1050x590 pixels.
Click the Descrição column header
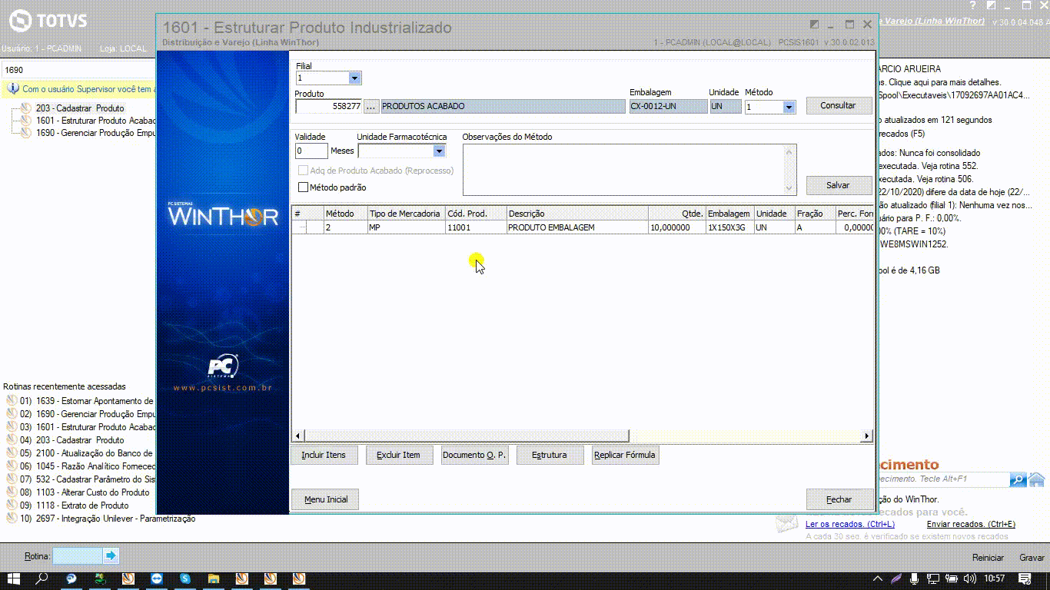tap(577, 214)
